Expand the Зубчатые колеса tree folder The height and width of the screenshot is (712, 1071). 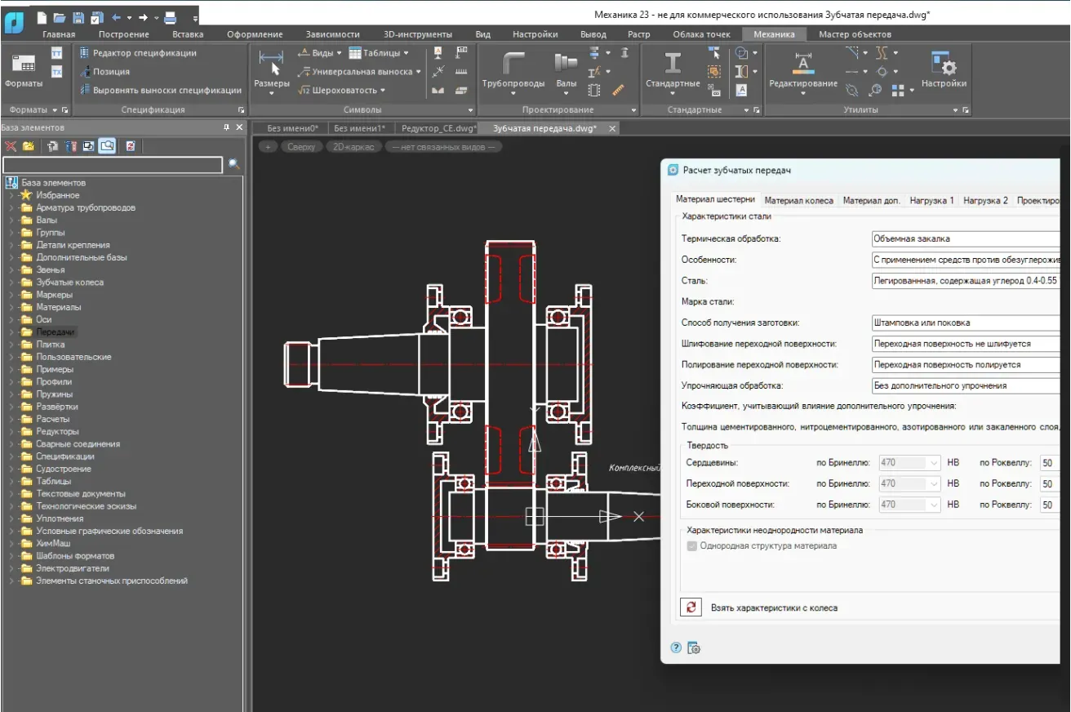point(11,283)
